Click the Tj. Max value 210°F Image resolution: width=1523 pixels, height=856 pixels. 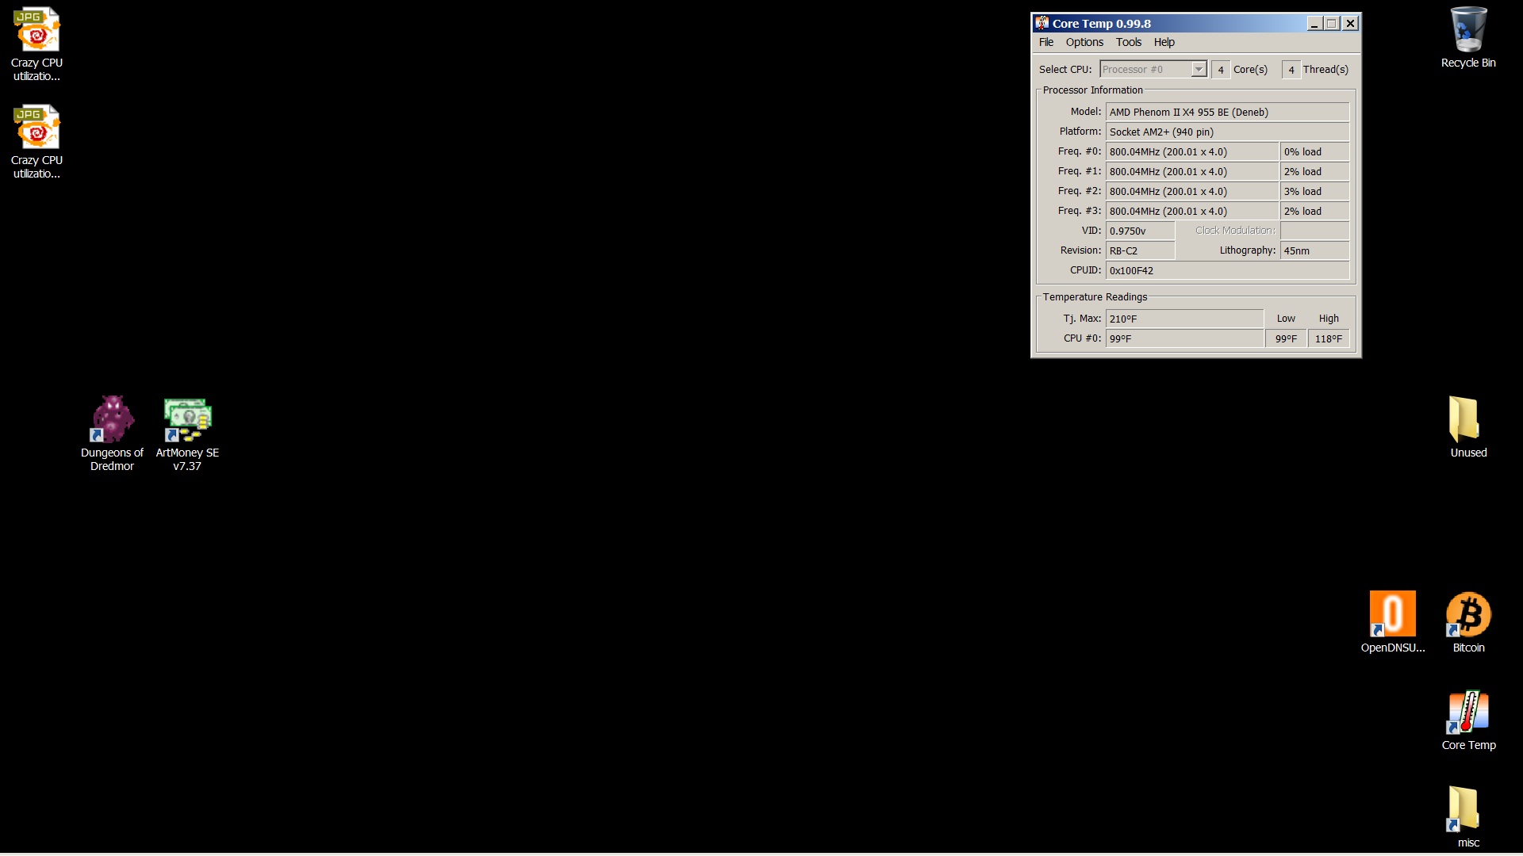click(x=1184, y=319)
